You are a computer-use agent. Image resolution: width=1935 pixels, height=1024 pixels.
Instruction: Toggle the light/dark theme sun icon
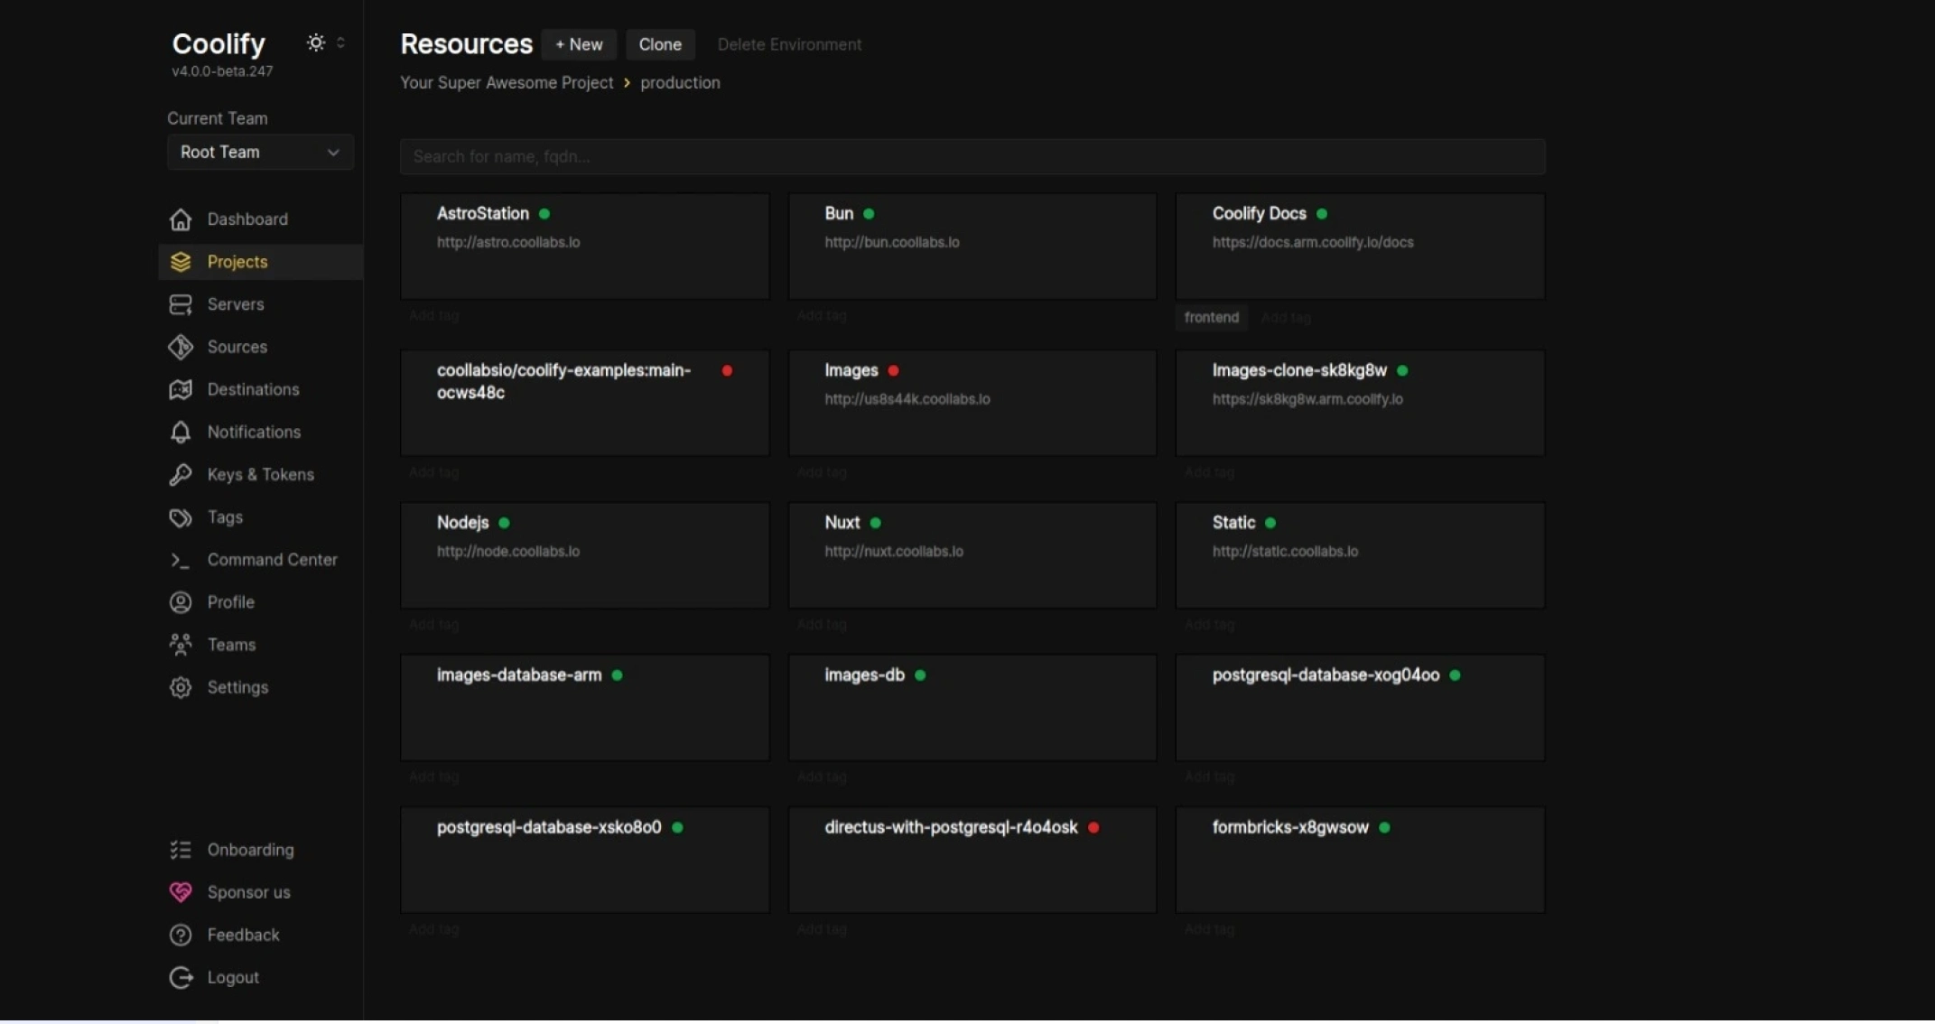[315, 42]
